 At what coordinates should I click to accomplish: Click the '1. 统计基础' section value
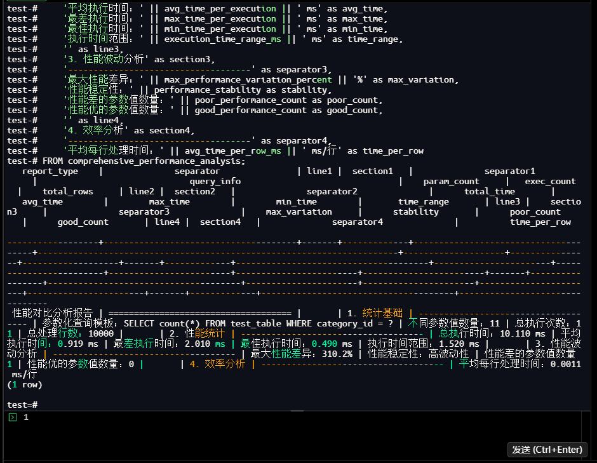375,313
